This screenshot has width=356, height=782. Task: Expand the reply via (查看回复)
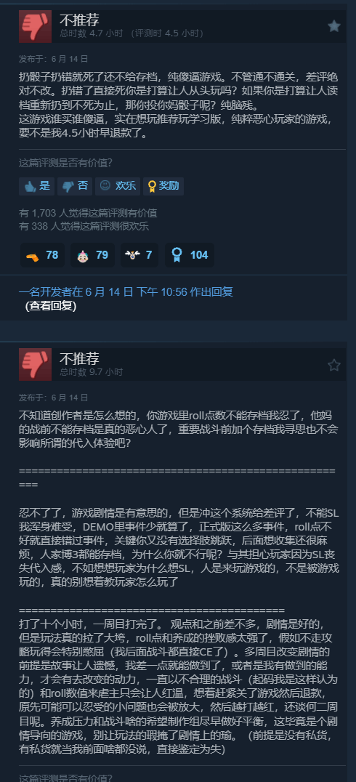(51, 306)
